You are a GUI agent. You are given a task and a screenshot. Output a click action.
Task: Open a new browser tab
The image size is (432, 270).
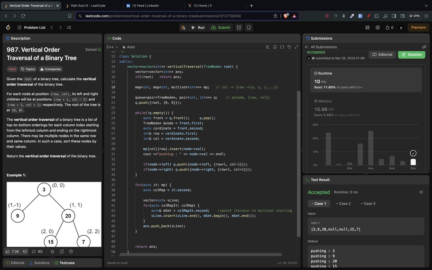(x=251, y=5)
